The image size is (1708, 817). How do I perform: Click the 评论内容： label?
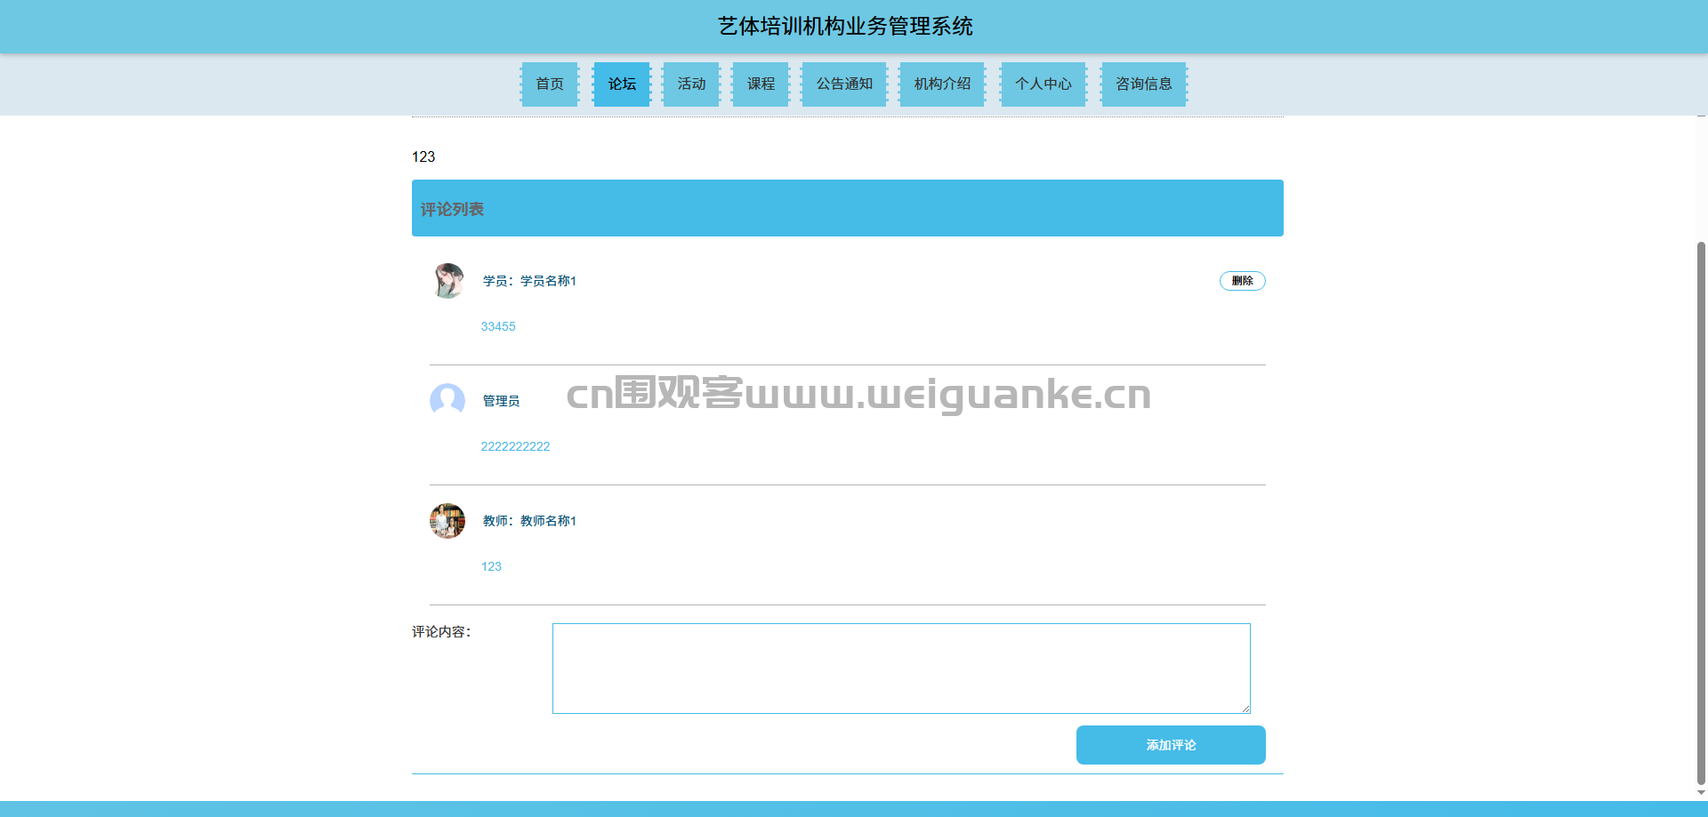pyautogui.click(x=441, y=632)
